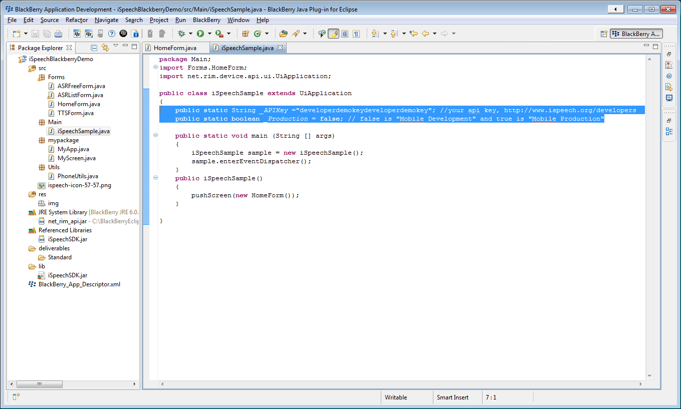The height and width of the screenshot is (409, 681).
Task: Click Collapse All in Package Explorer
Action: pyautogui.click(x=94, y=48)
